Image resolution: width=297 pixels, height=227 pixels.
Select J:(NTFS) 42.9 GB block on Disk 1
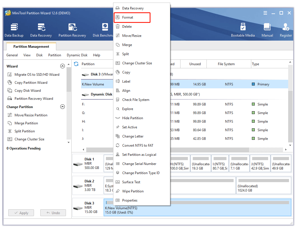pos(260,164)
